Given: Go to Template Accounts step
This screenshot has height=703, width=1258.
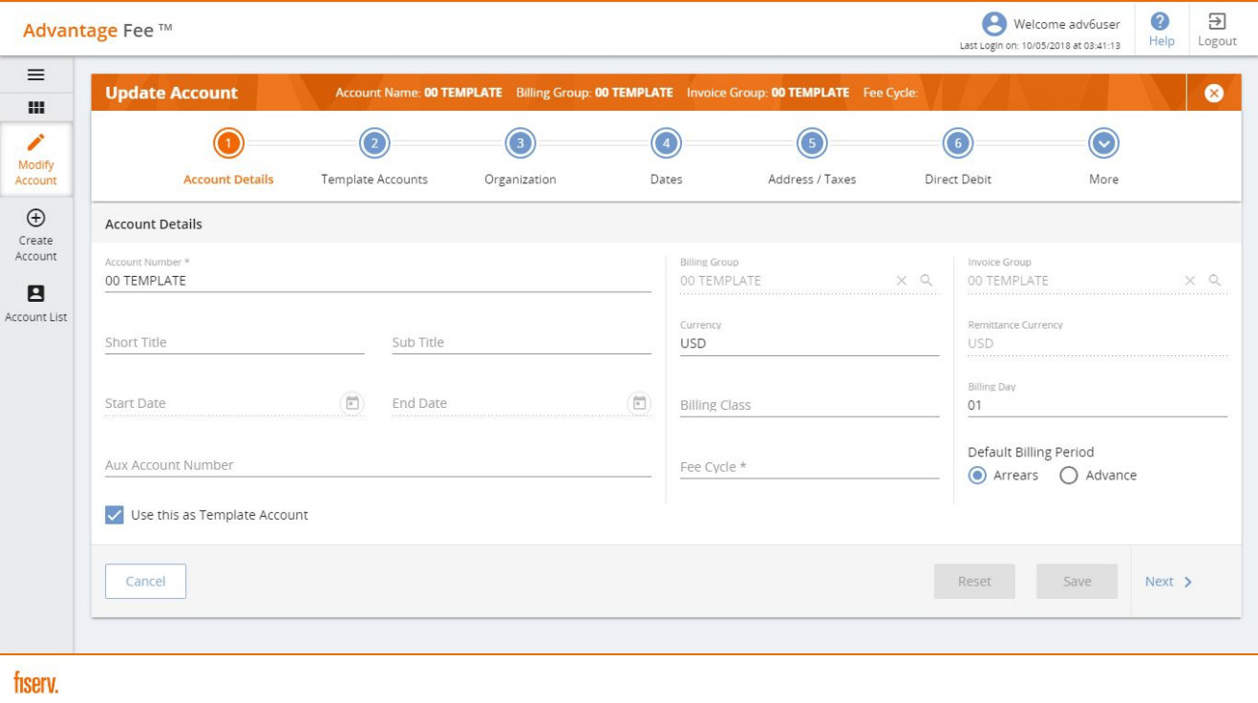Looking at the screenshot, I should point(374,144).
